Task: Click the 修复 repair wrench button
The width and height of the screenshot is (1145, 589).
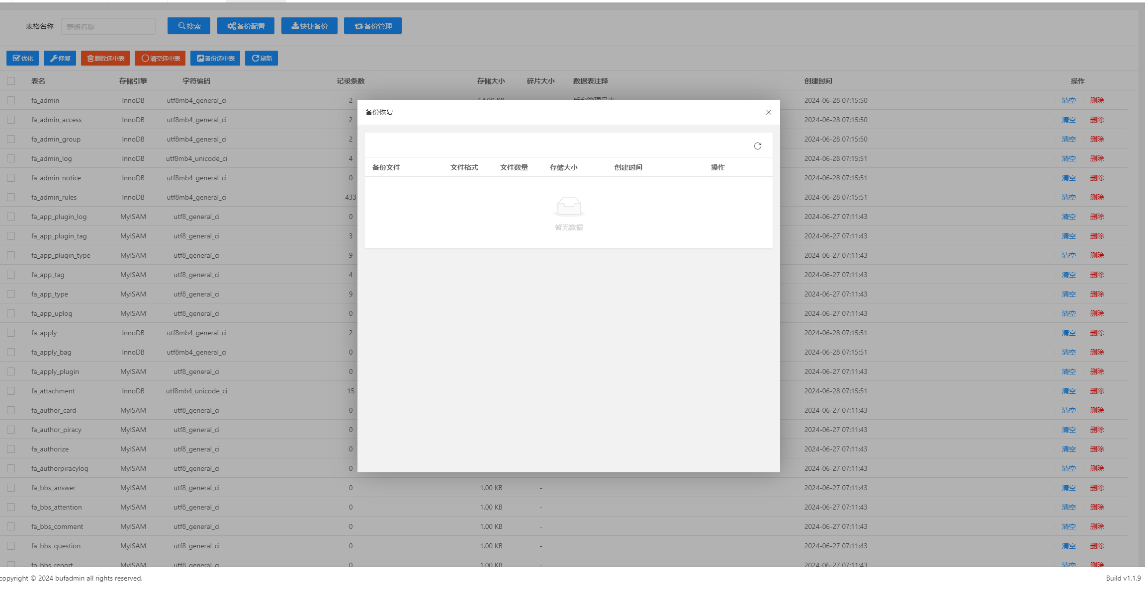Action: tap(60, 58)
